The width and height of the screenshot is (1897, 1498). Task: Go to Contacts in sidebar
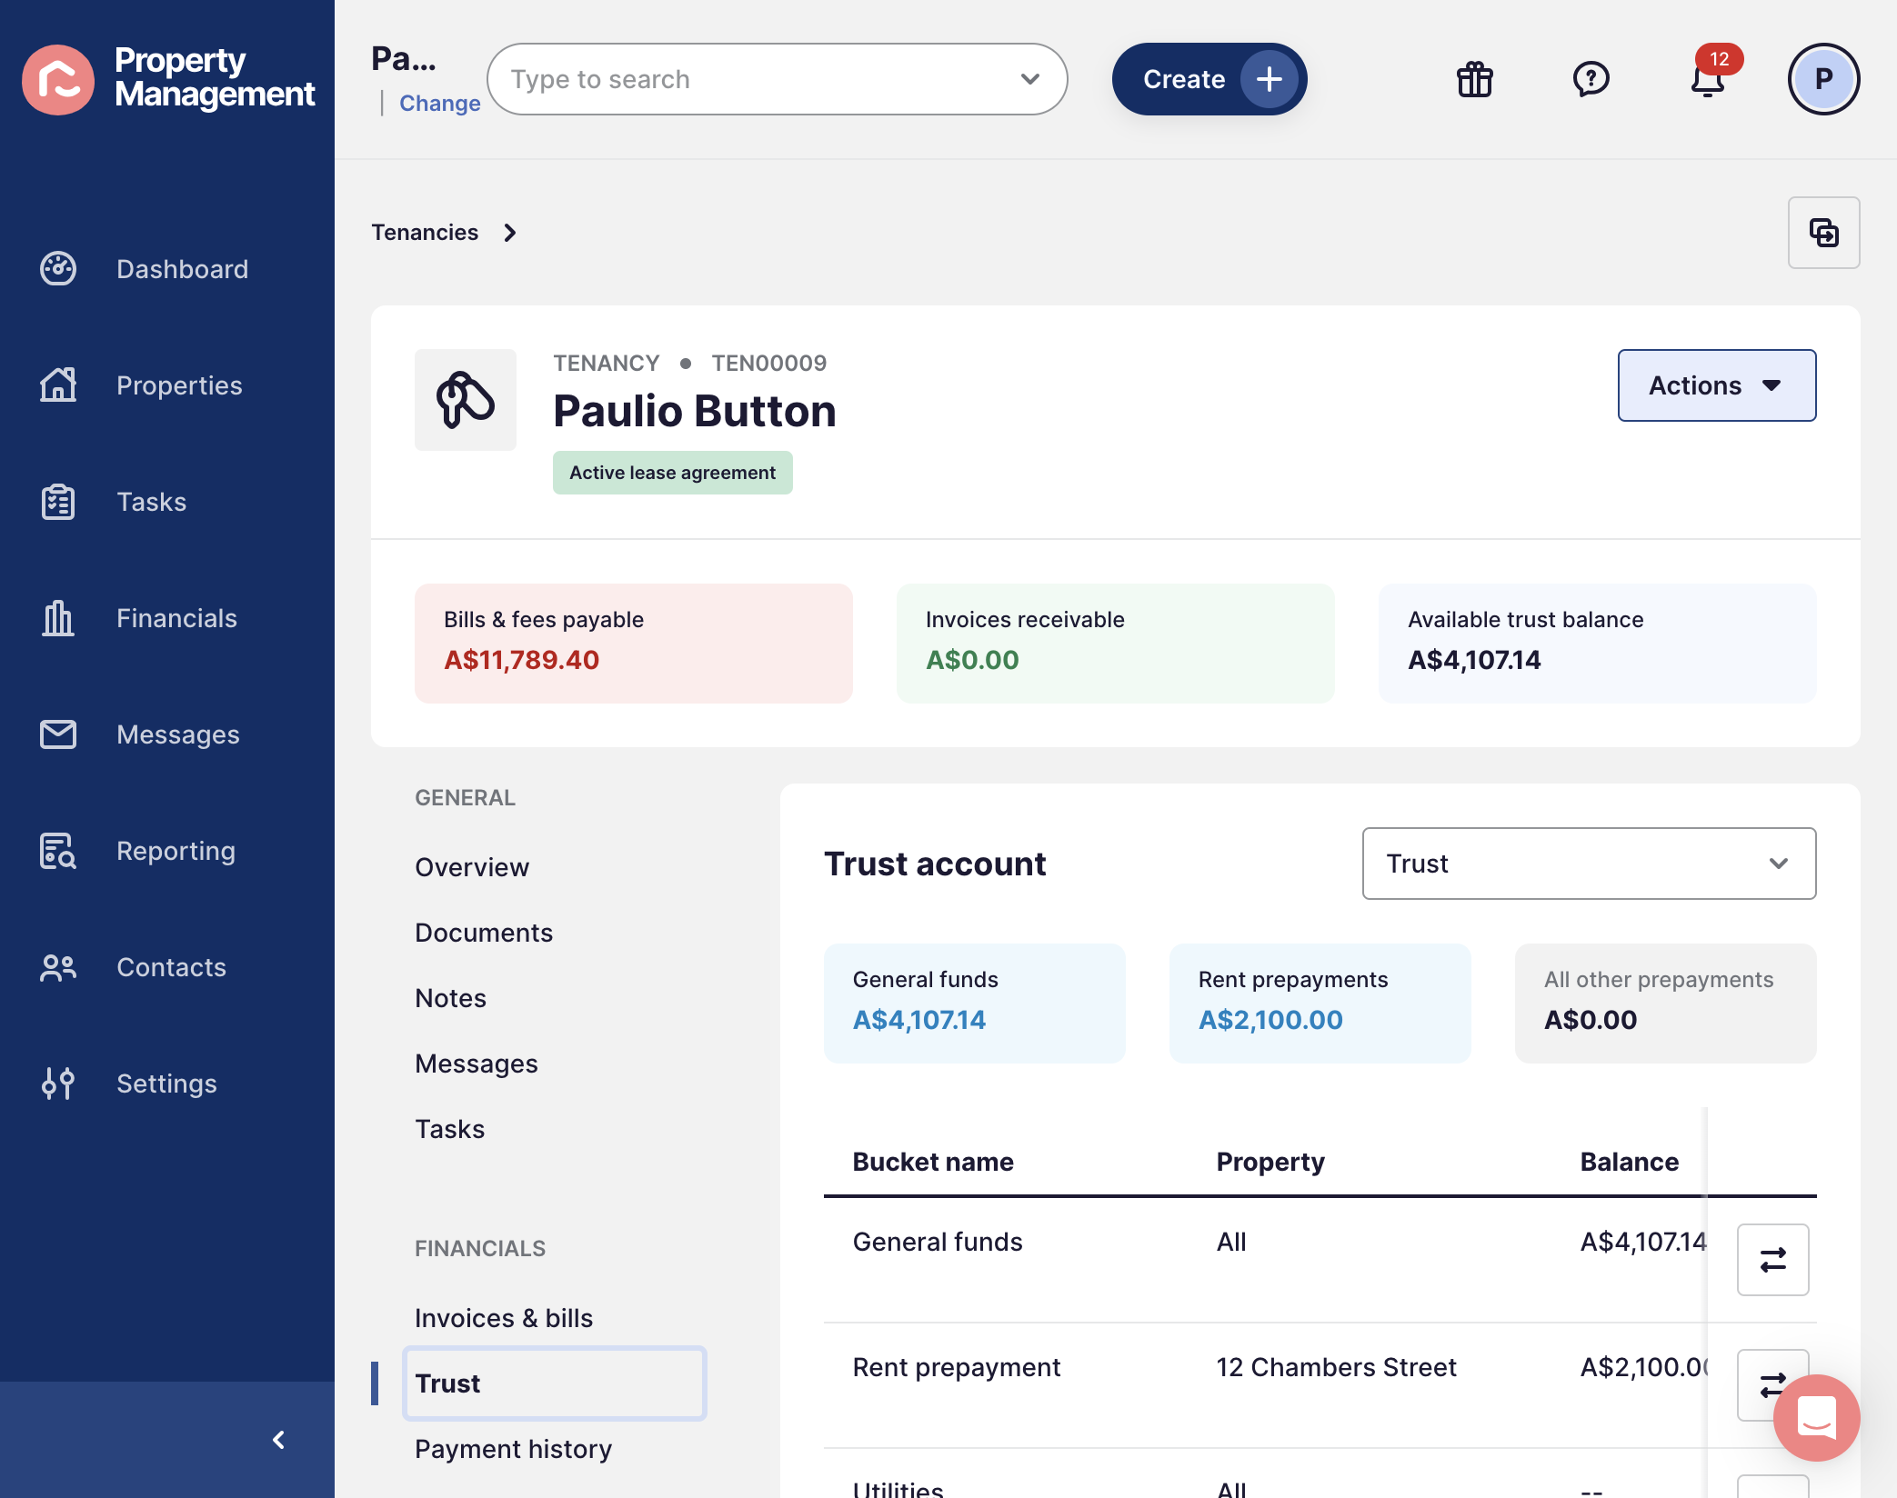point(171,967)
